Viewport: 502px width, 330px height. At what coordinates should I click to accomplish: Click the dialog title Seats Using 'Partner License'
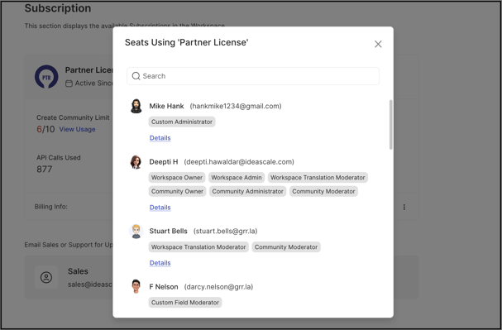click(186, 42)
